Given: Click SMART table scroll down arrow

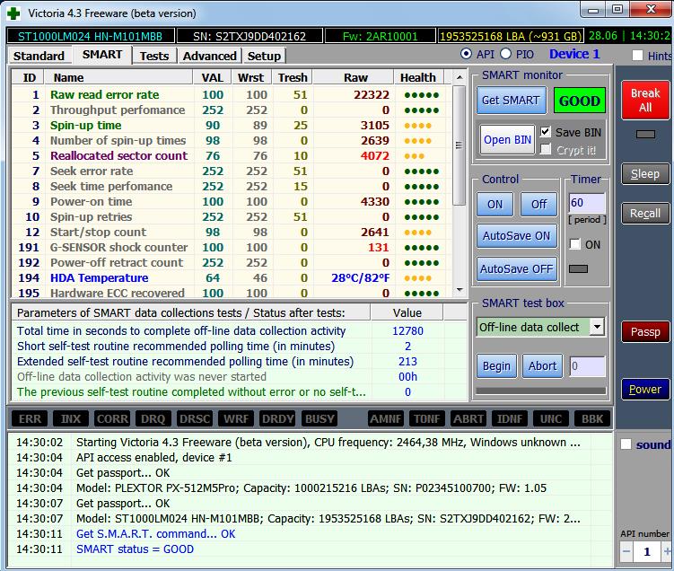Looking at the screenshot, I should [460, 290].
